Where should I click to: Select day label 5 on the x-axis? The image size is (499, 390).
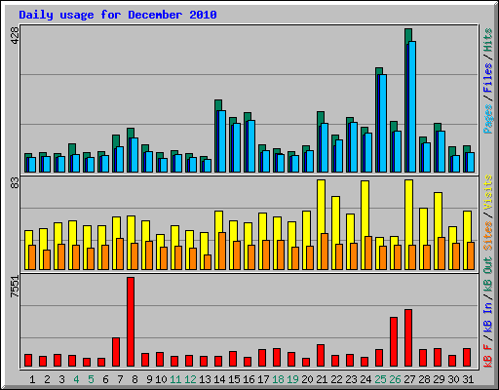point(91,379)
